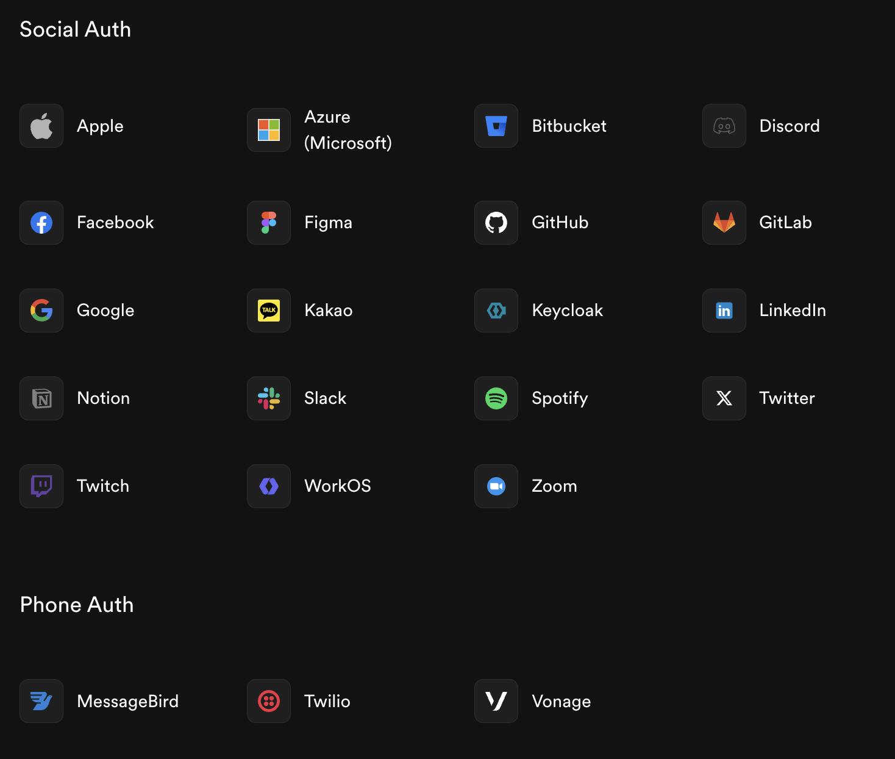Click the Facebook logo icon
This screenshot has width=895, height=759.
tap(41, 223)
